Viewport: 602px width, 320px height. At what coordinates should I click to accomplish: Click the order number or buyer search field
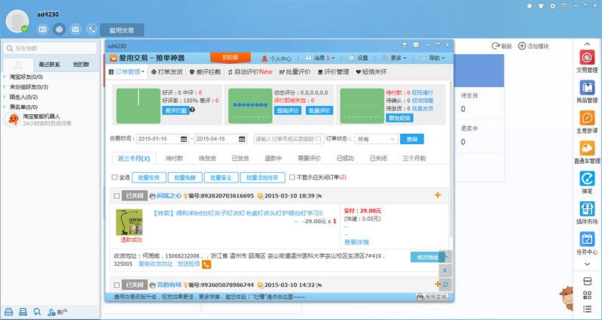pyautogui.click(x=289, y=139)
